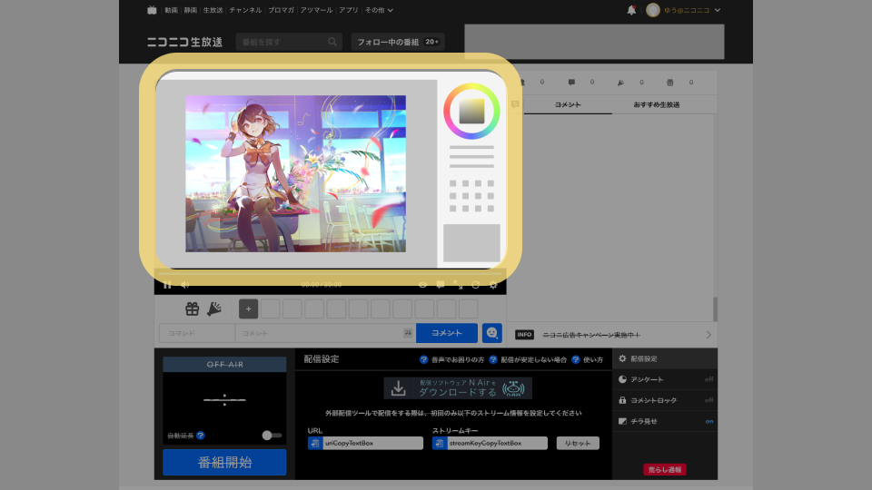Click the viewers count icon
The width and height of the screenshot is (872, 490).
coord(521,83)
